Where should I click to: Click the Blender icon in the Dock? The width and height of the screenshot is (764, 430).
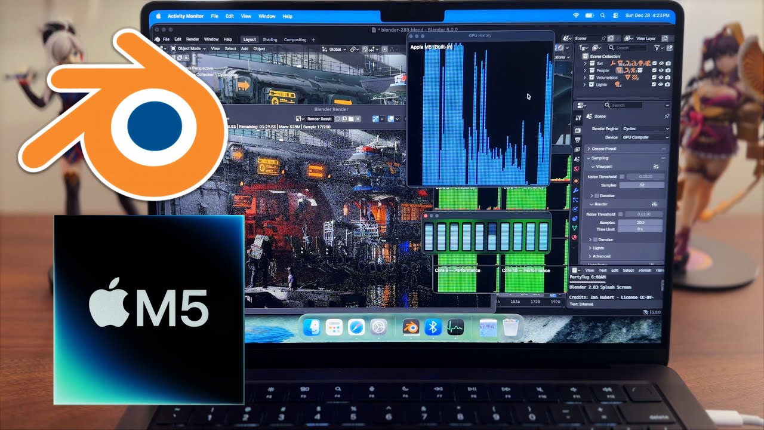point(411,327)
